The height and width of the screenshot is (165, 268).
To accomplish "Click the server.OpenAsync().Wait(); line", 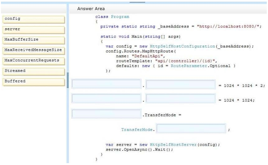I will pos(139,150).
